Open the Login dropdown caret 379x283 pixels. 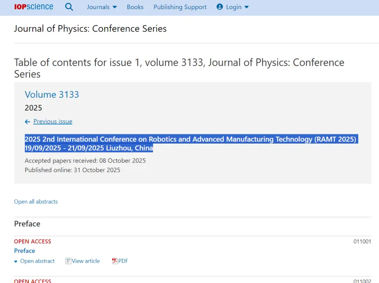[247, 7]
